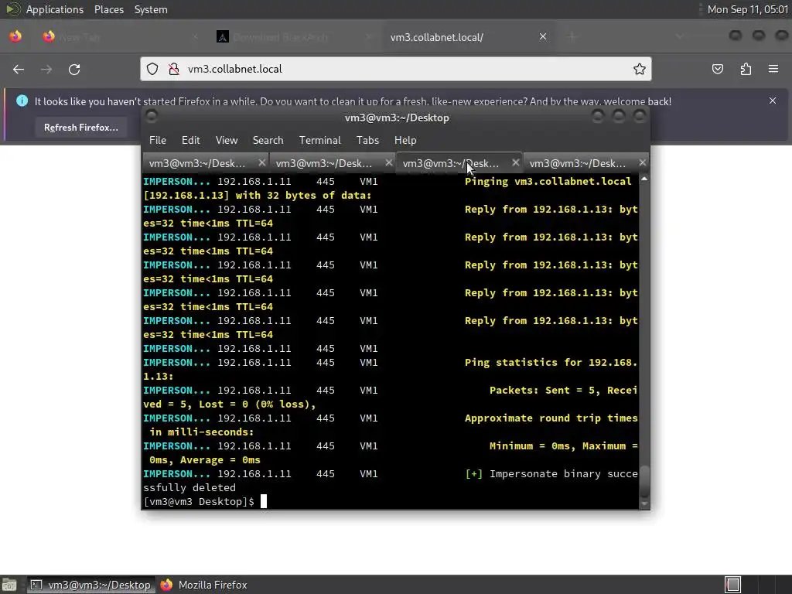Open the terminal Help menu

[405, 141]
